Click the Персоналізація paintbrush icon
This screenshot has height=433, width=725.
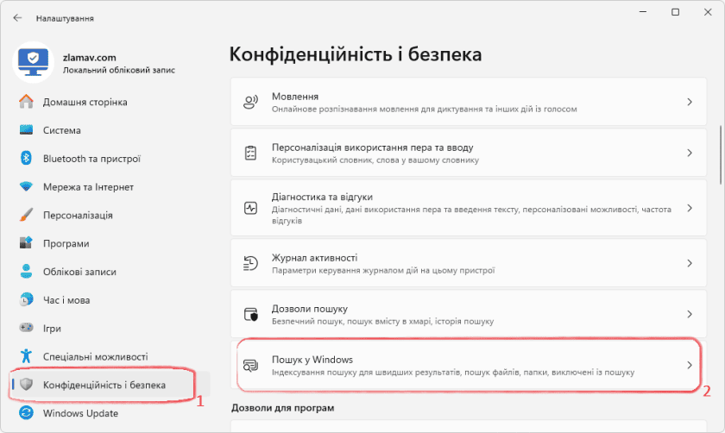[27, 215]
